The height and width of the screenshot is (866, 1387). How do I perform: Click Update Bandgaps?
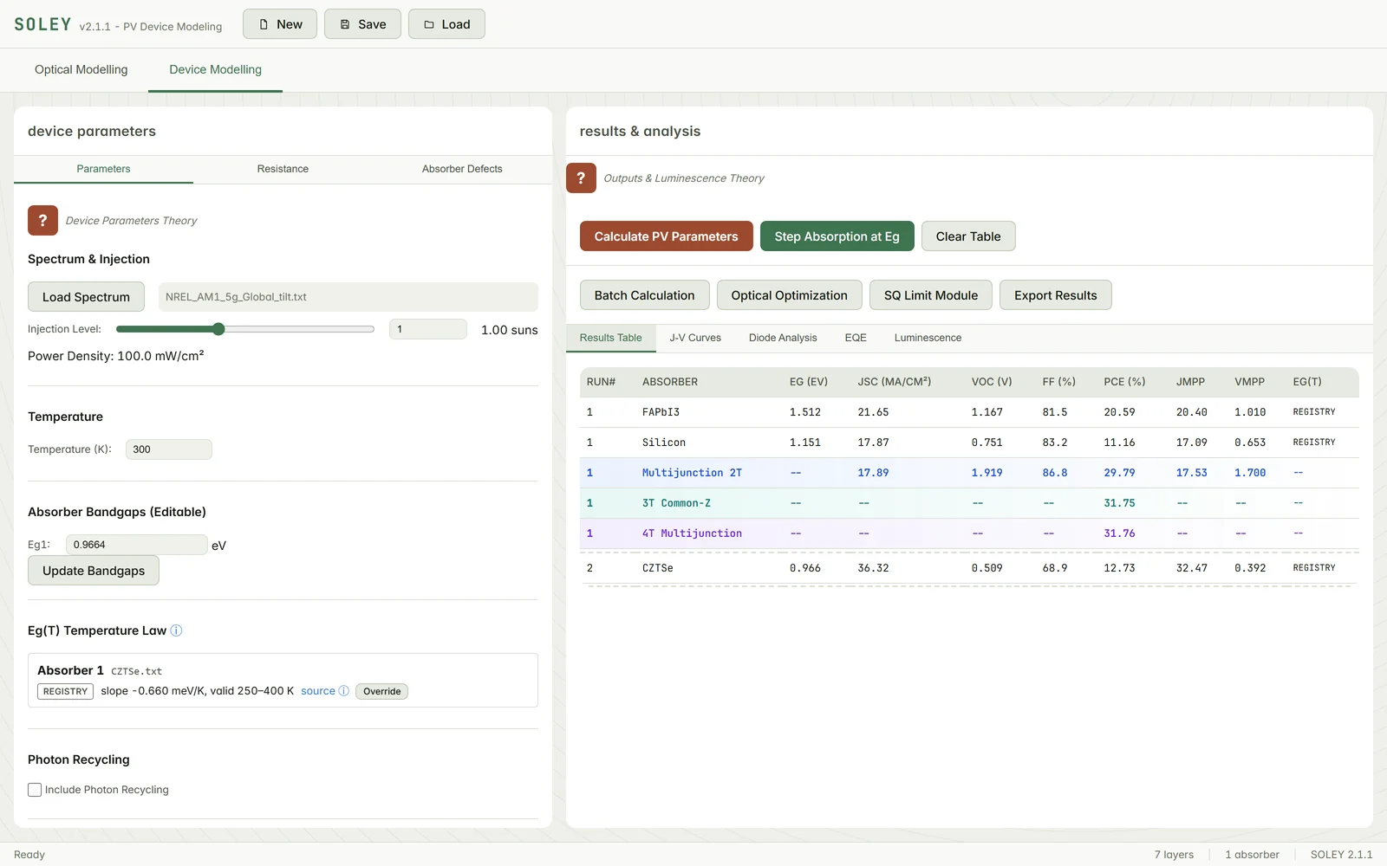point(94,571)
